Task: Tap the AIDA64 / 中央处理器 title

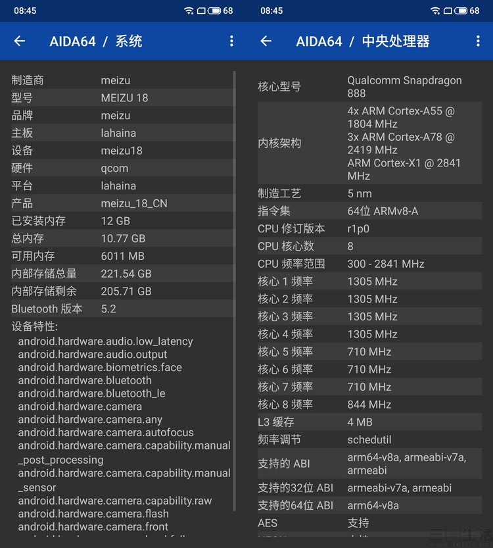Action: tap(363, 41)
